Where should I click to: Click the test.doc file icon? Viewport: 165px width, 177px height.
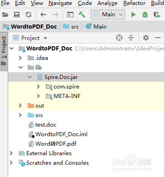31,125
